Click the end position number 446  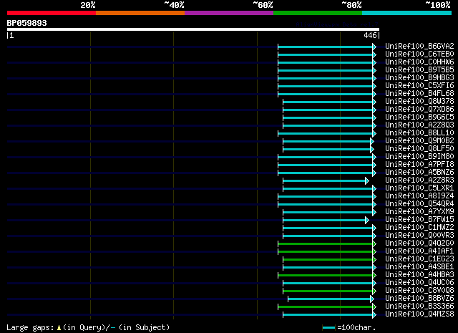point(370,35)
